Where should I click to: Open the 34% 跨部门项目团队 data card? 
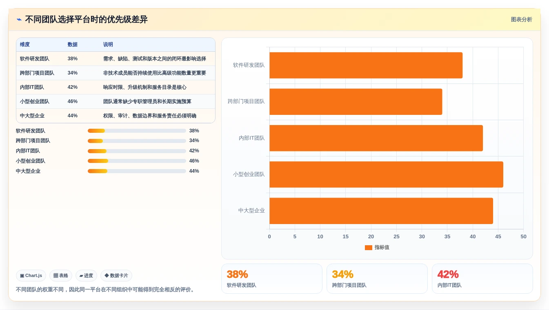(x=377, y=279)
